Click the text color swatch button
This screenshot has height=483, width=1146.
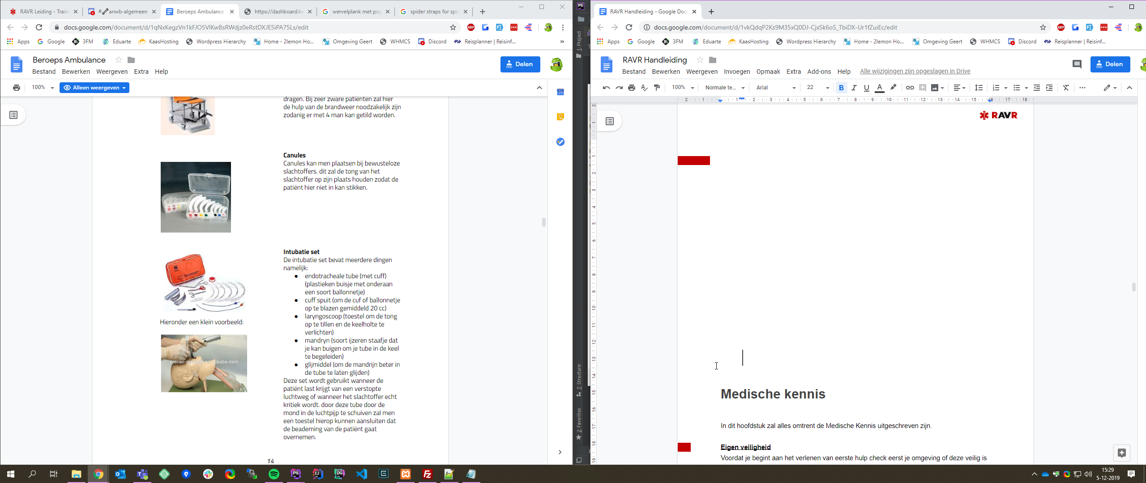879,88
